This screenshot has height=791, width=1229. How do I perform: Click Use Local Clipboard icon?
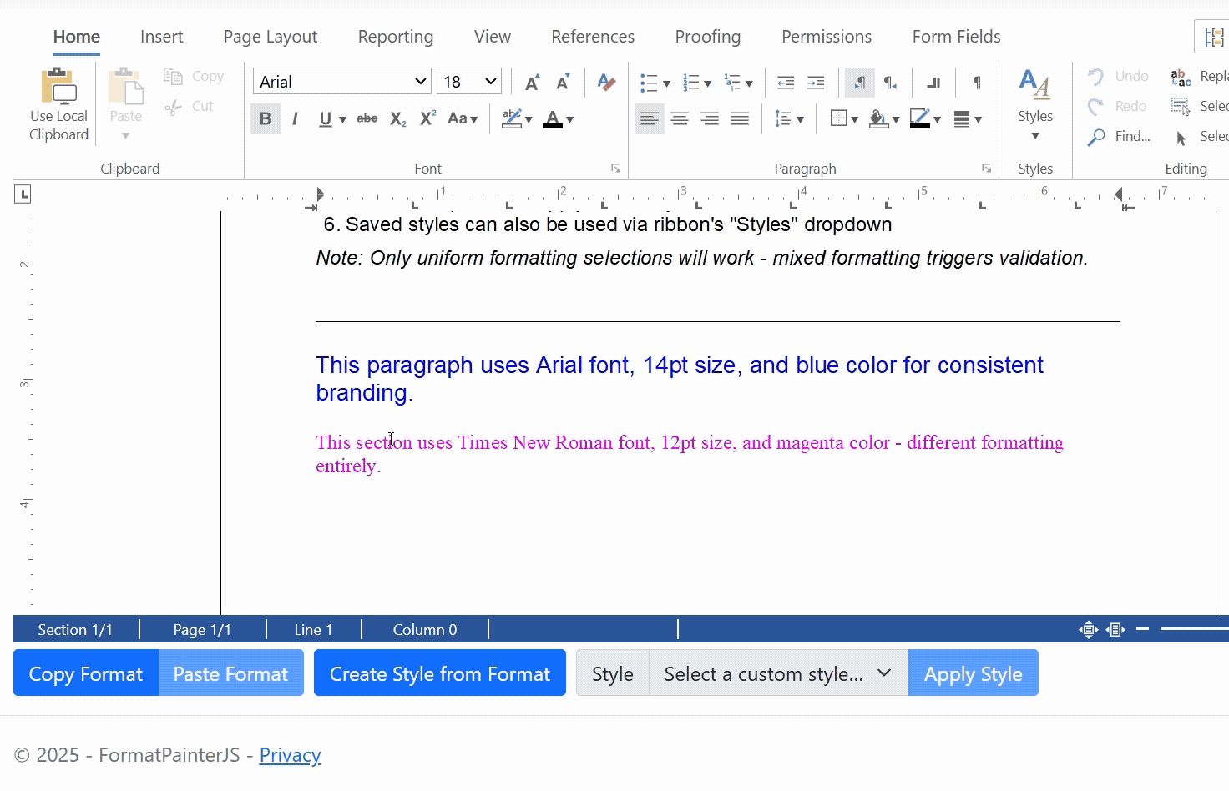pyautogui.click(x=58, y=88)
